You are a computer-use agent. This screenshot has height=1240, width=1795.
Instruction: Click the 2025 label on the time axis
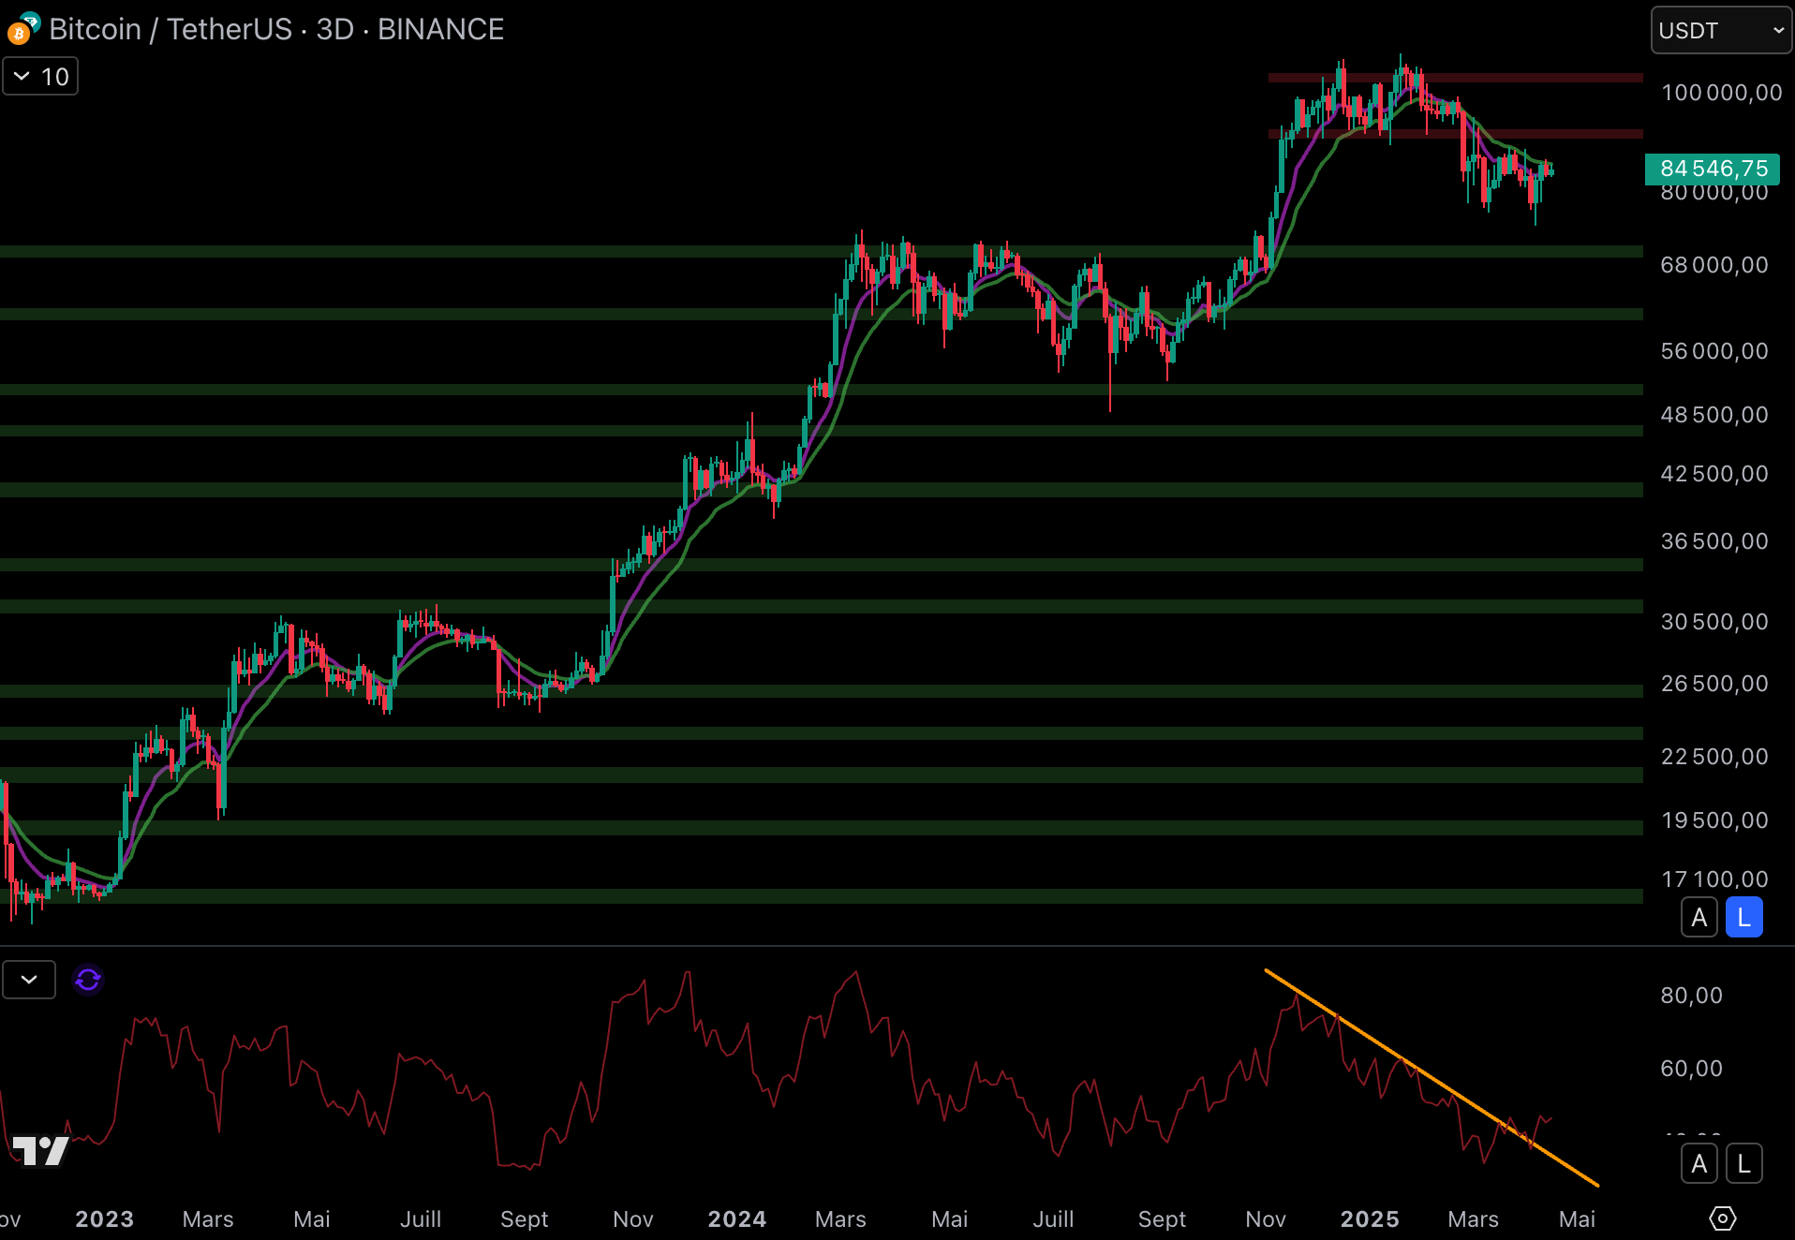[1369, 1218]
